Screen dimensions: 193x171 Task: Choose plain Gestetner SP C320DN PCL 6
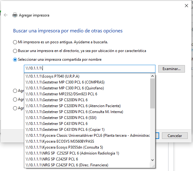(87, 100)
